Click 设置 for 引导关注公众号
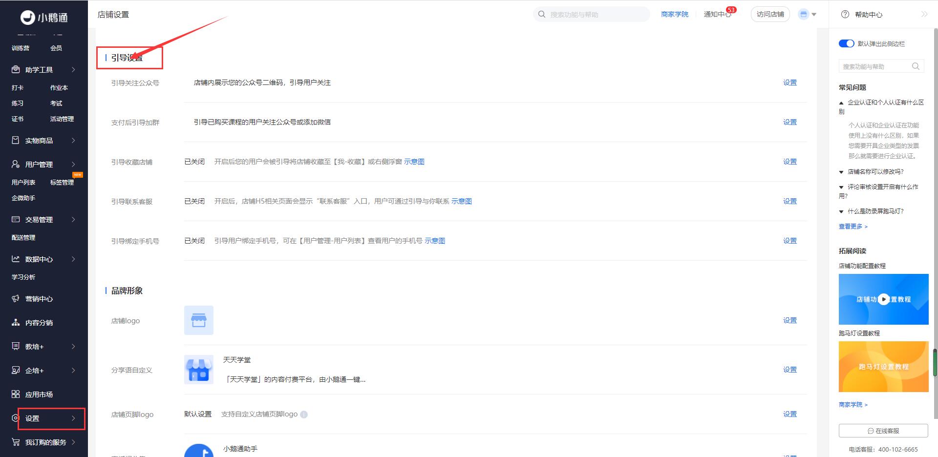Image resolution: width=938 pixels, height=457 pixels. pyautogui.click(x=789, y=83)
